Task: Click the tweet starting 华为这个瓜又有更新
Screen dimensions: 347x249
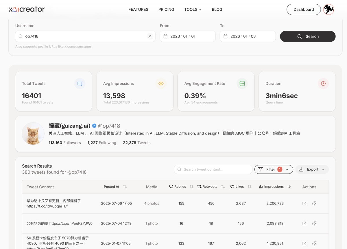Action: 54,203
